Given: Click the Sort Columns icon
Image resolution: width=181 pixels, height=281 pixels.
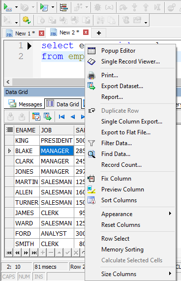Looking at the screenshot, I should 91,200.
